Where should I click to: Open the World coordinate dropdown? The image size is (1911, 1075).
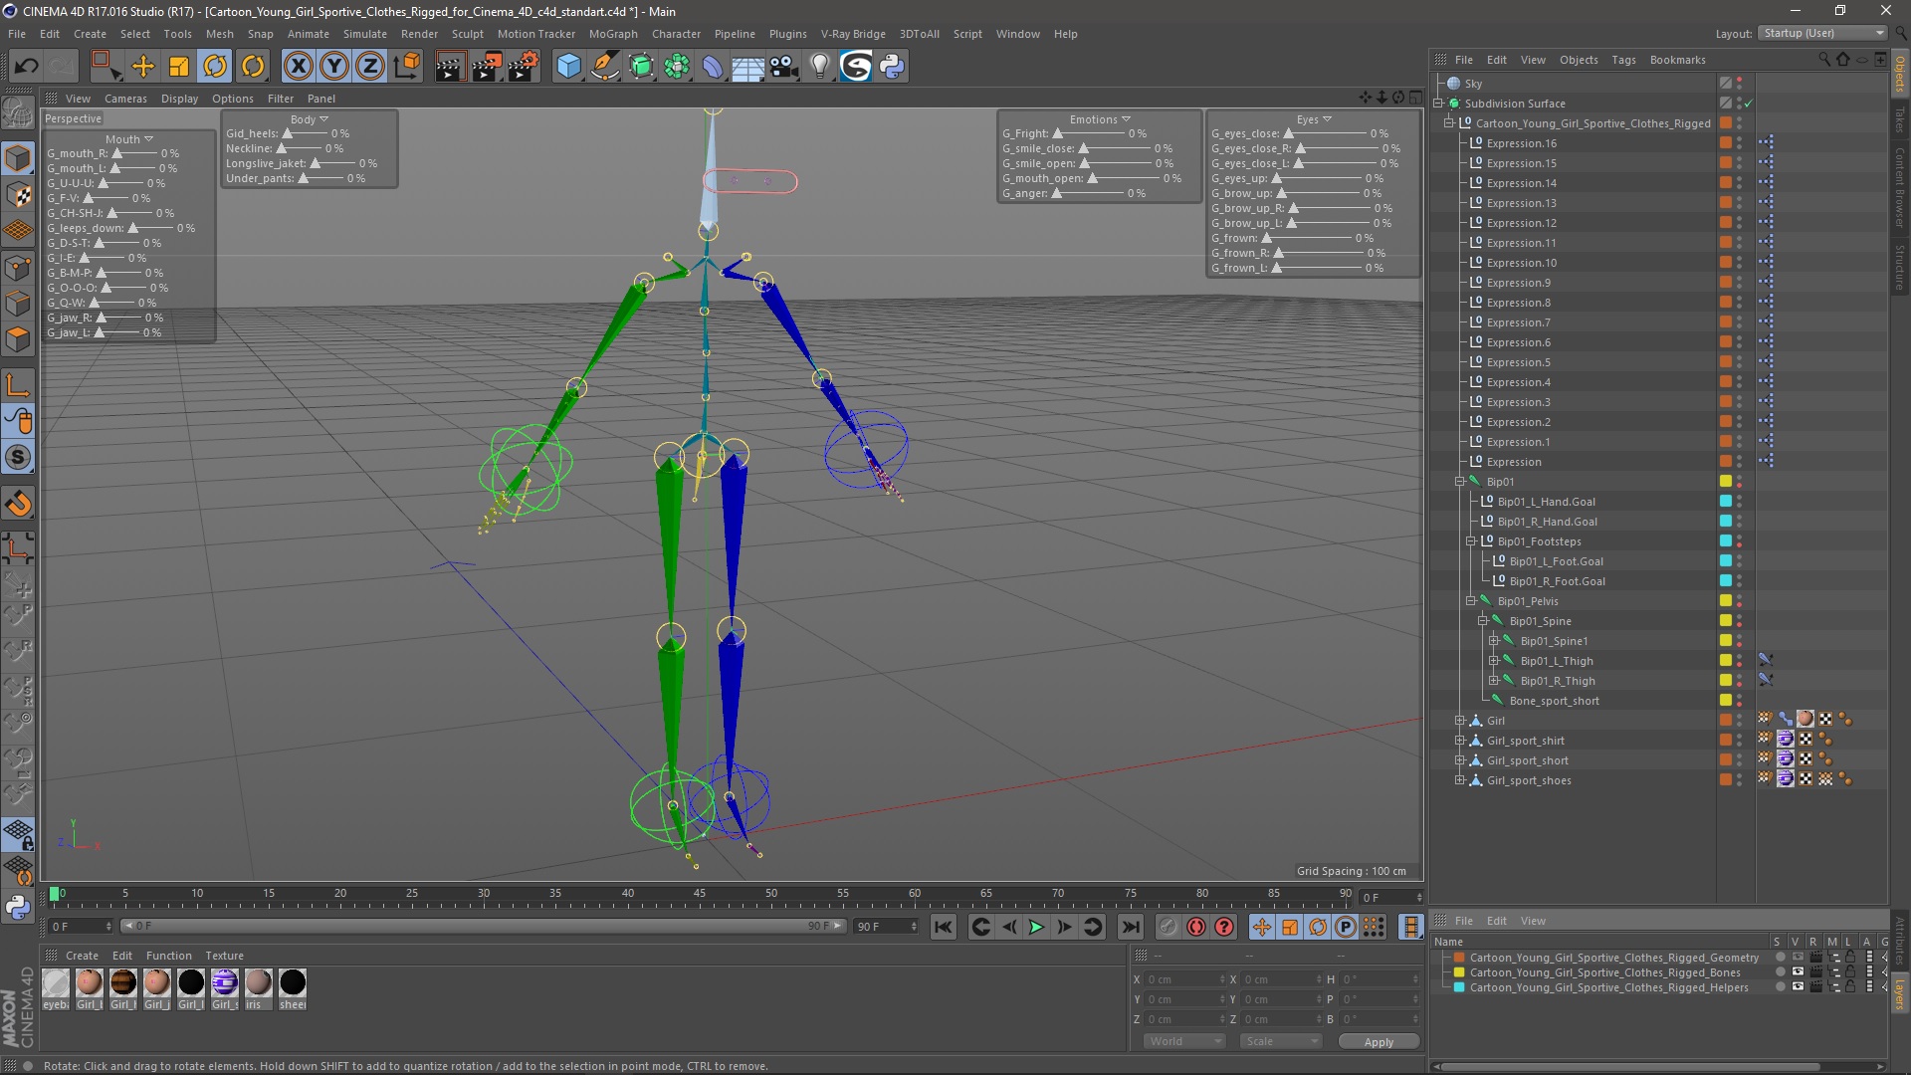[x=1184, y=1041]
